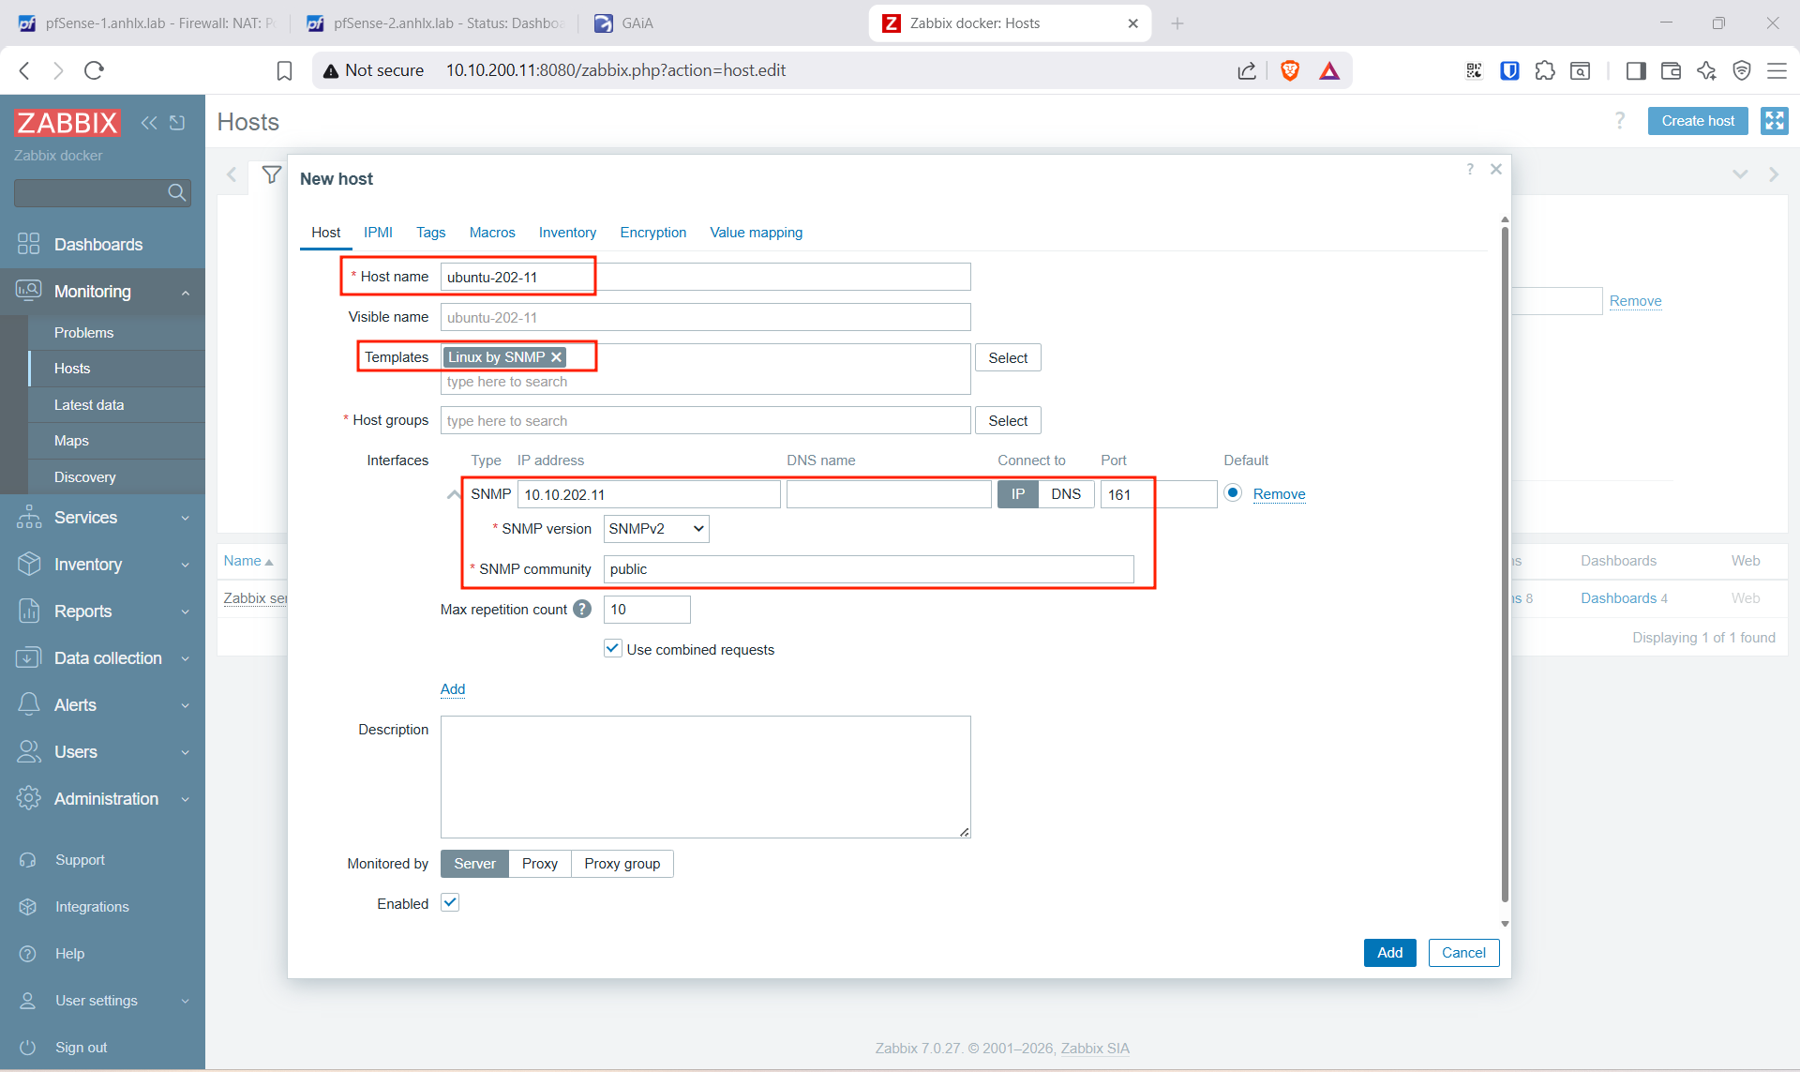Switch to the Tags tab

click(431, 233)
